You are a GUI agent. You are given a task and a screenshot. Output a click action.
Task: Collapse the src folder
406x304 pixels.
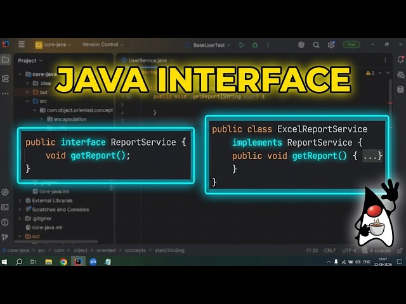tap(27, 101)
